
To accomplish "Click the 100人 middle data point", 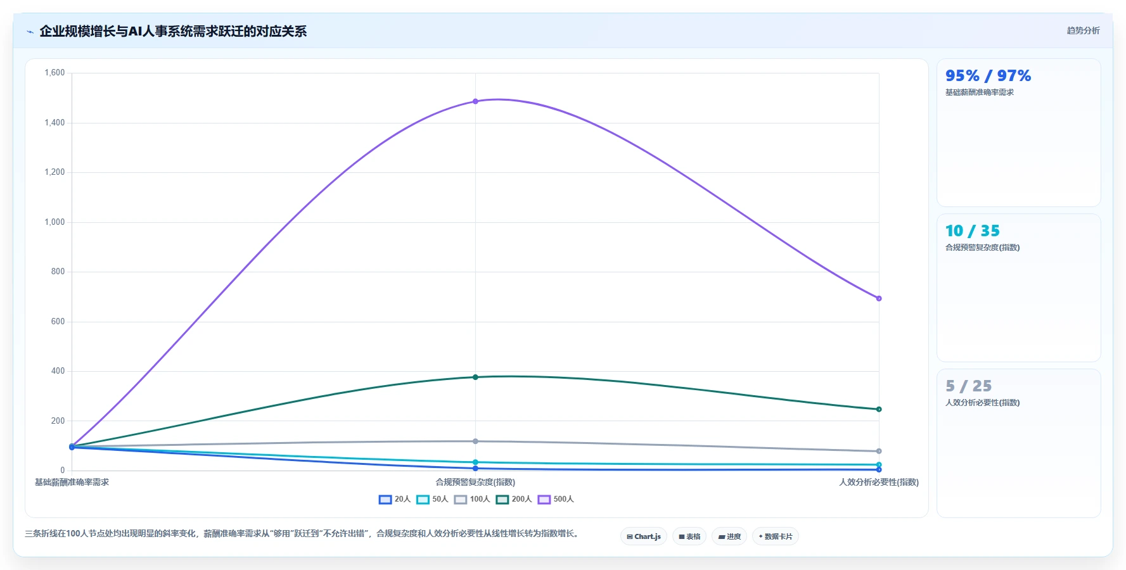I will pos(475,441).
